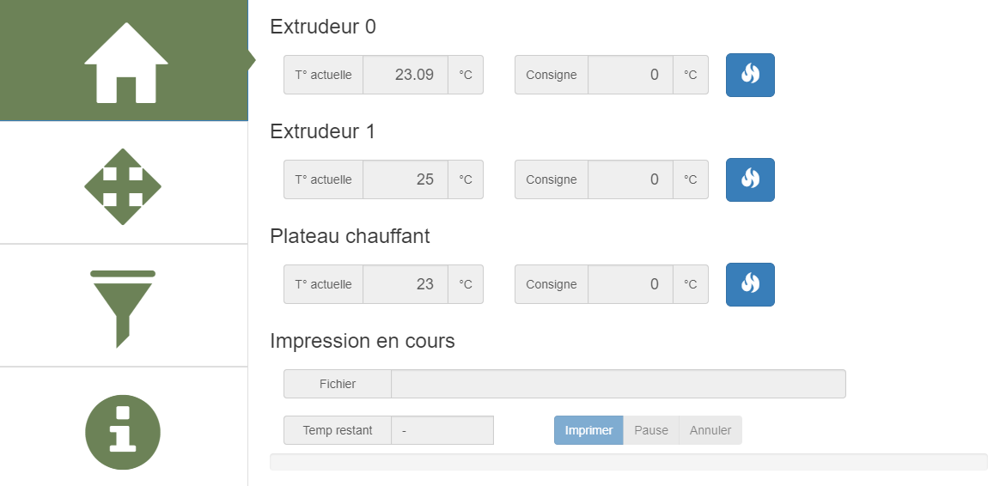Click Extrudeur 0 current temperature field

(405, 75)
